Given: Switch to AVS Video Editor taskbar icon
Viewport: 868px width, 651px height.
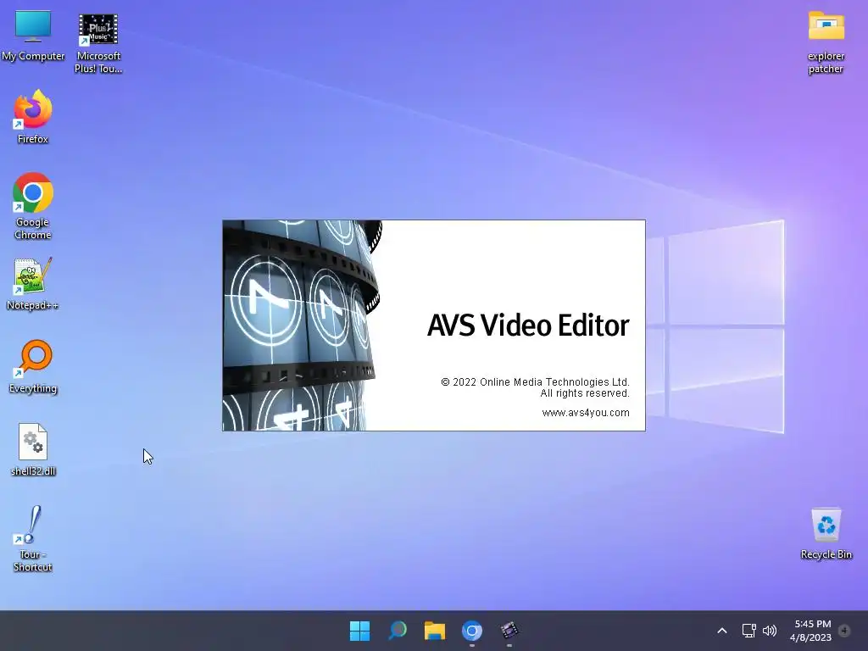Looking at the screenshot, I should 509,631.
